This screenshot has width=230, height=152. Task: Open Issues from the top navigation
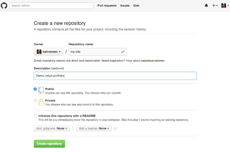click(125, 6)
